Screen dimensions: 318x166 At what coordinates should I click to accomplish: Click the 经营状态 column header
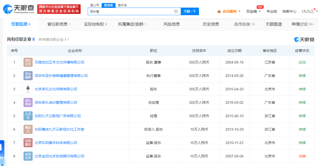(x=302, y=51)
